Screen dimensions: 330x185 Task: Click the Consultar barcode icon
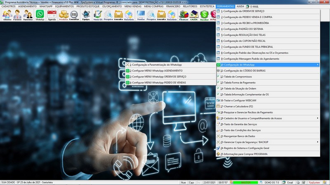[x=74, y=15]
